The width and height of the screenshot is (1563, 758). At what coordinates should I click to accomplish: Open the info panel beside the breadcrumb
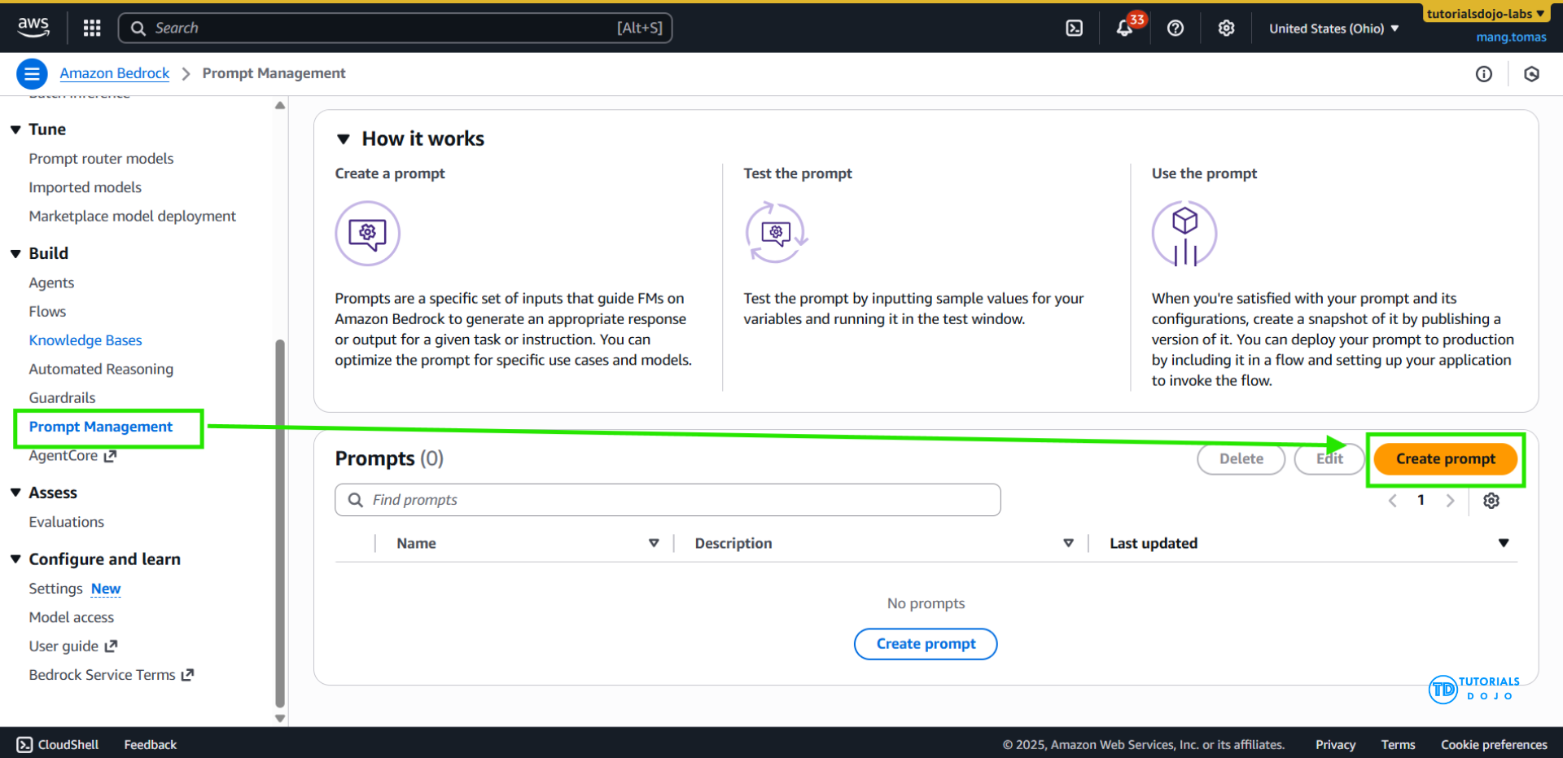(x=1484, y=73)
